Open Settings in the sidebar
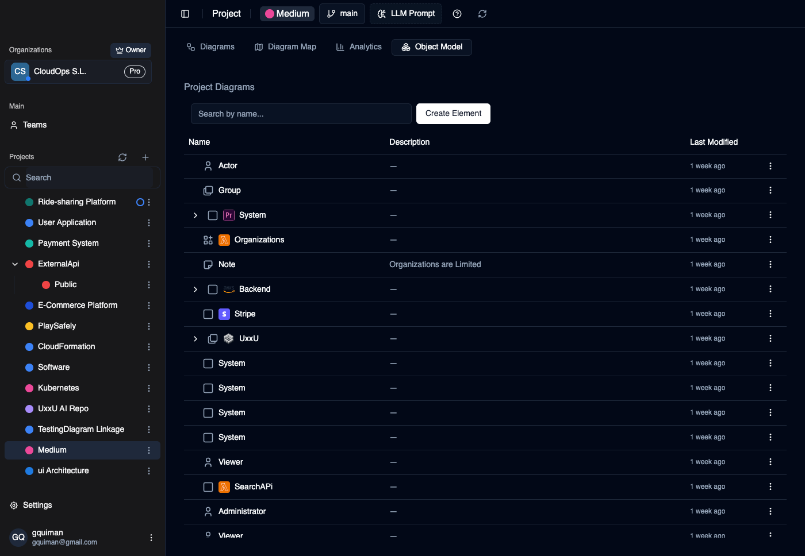 31,505
